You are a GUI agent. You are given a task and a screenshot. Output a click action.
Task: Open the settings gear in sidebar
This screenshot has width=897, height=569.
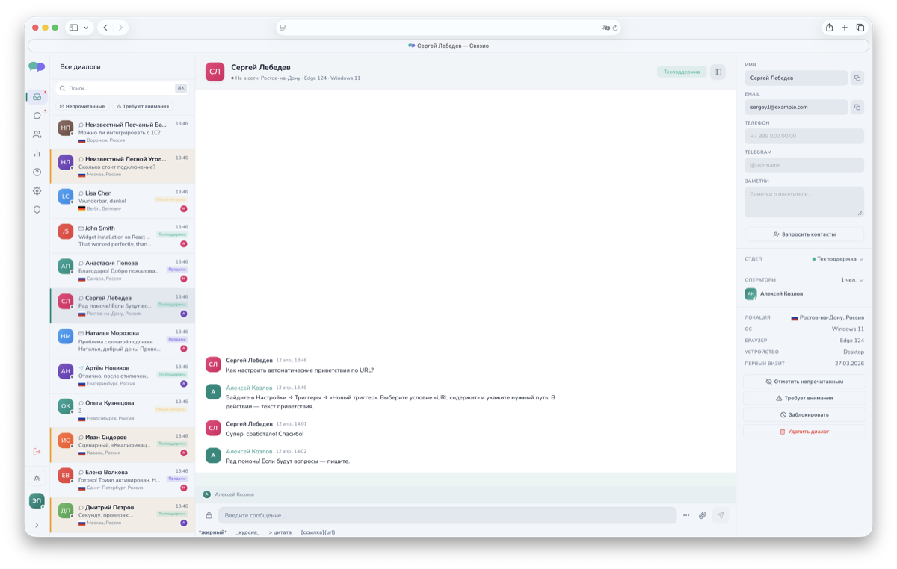(x=37, y=191)
